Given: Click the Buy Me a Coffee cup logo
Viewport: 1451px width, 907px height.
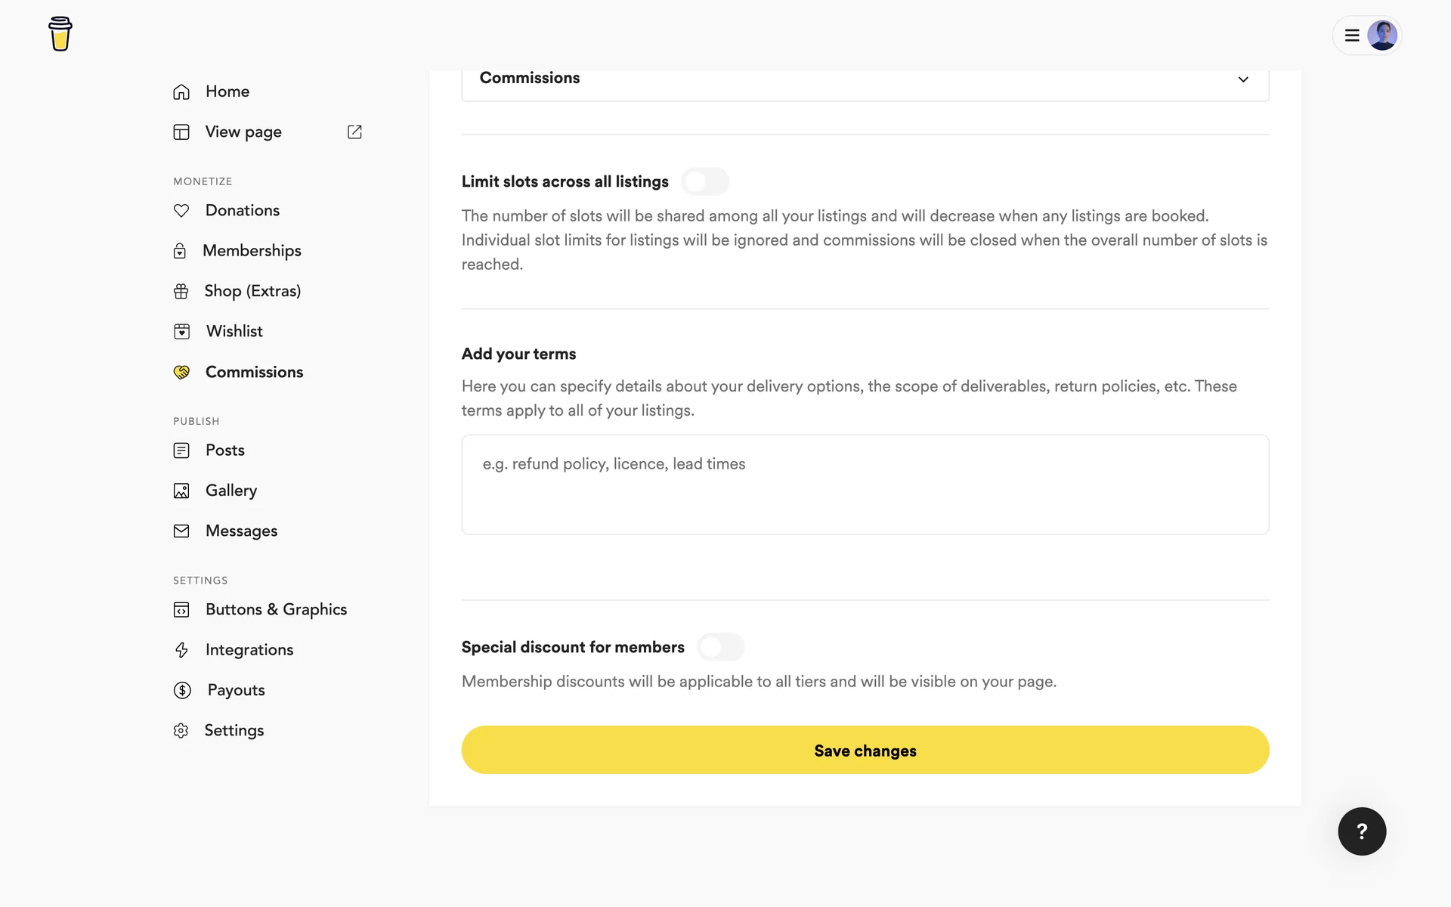Looking at the screenshot, I should pyautogui.click(x=60, y=34).
